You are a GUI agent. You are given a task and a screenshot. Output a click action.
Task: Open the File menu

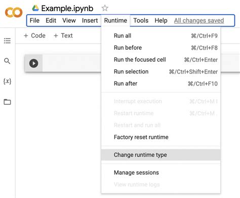tap(34, 20)
